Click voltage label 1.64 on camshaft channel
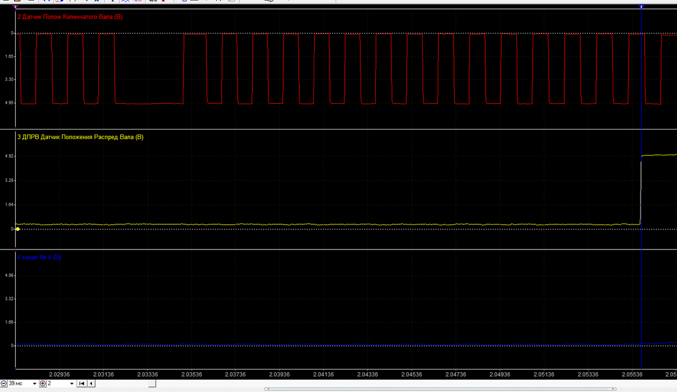 [9, 205]
